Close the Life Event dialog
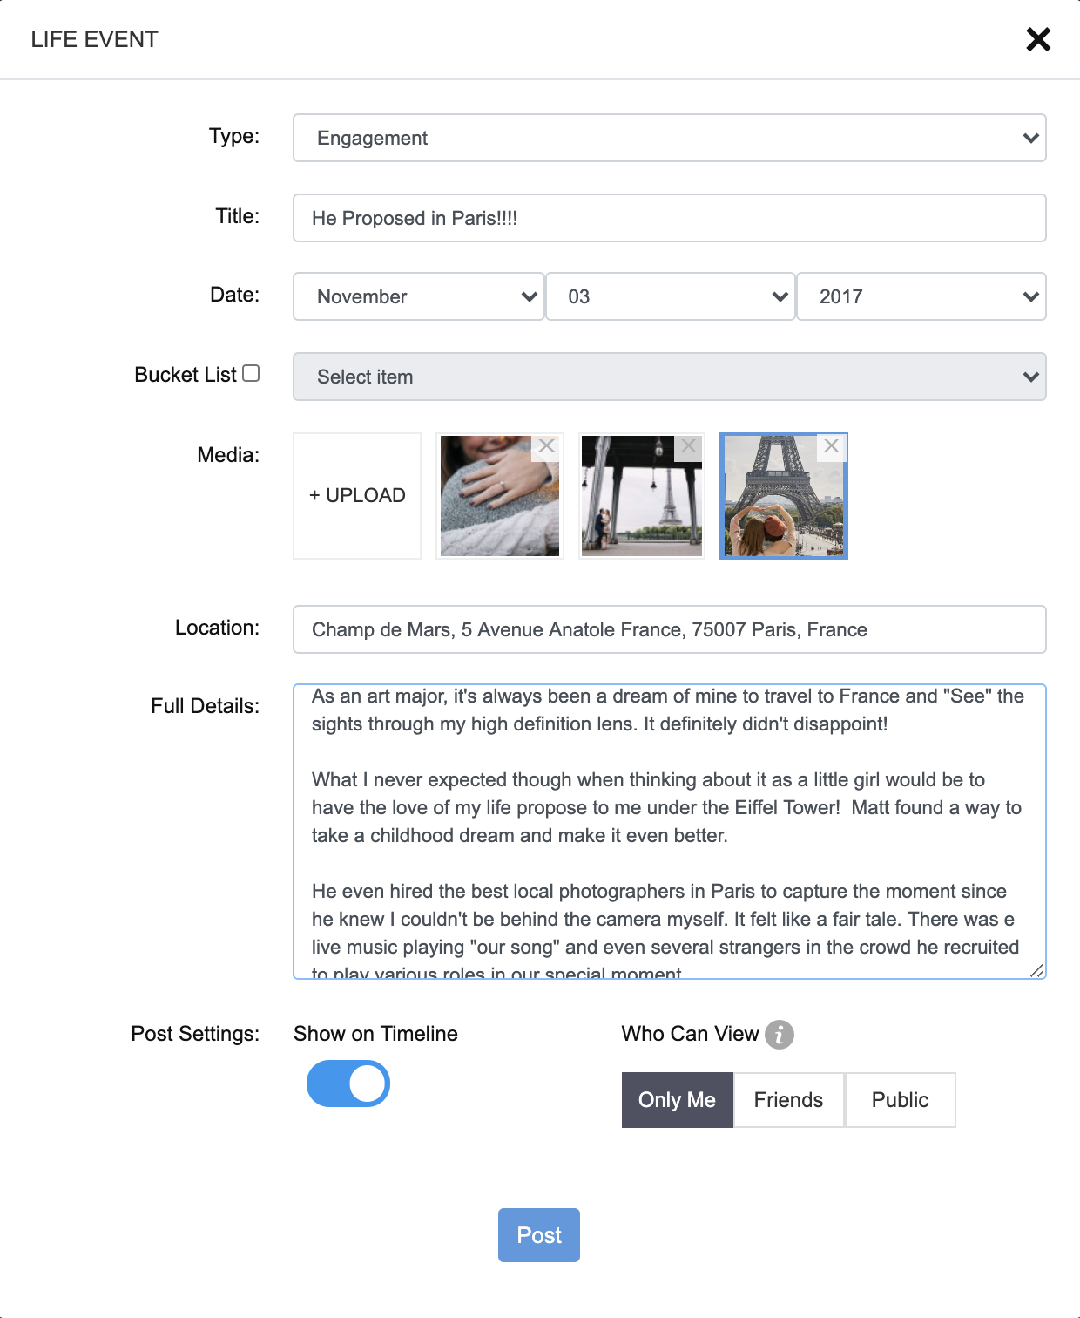 [x=1037, y=39]
